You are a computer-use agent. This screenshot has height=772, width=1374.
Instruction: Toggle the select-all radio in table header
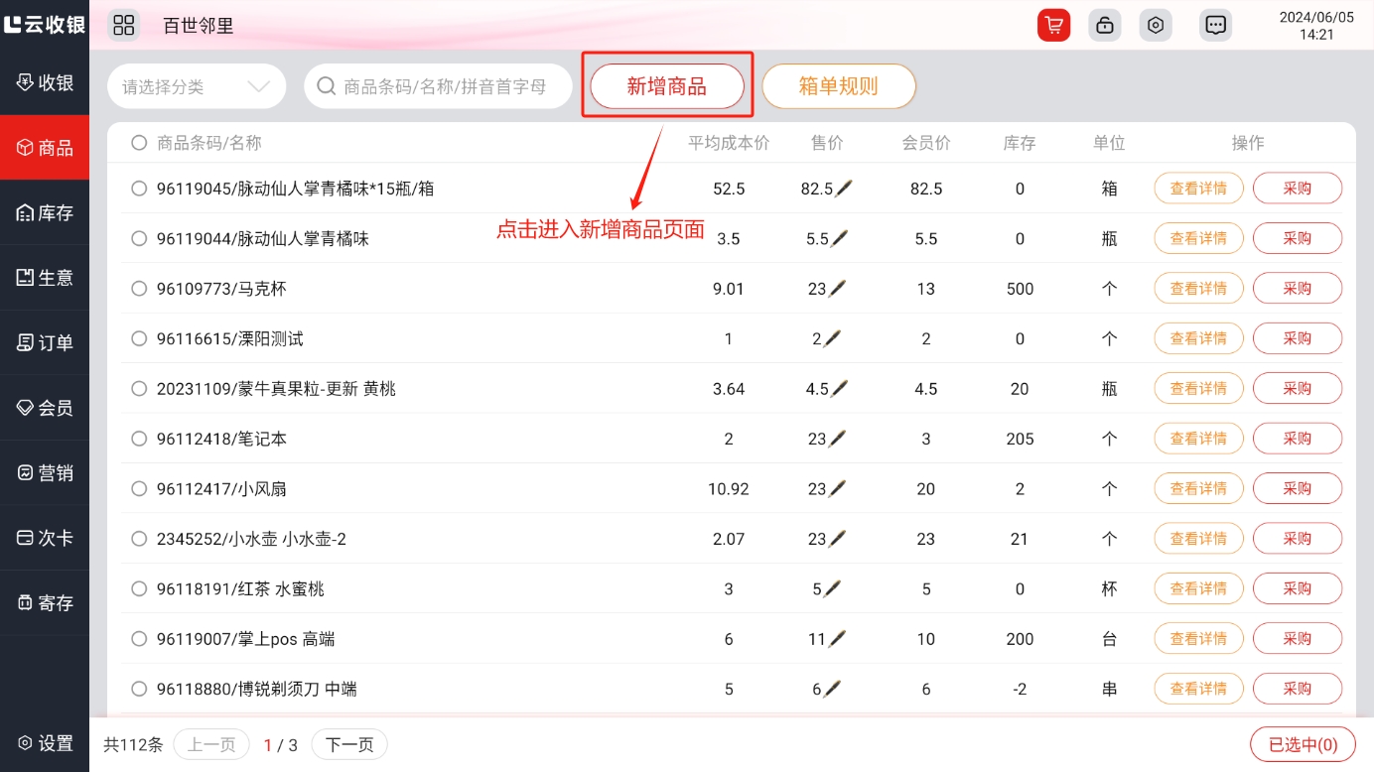(x=139, y=143)
